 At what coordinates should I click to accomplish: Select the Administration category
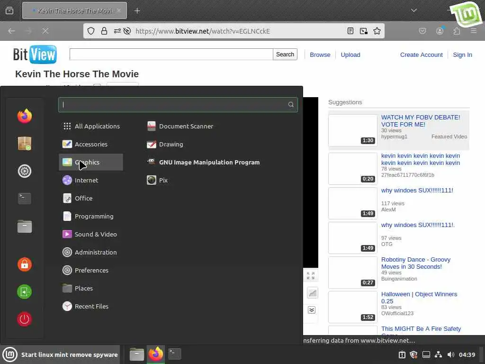click(91, 252)
